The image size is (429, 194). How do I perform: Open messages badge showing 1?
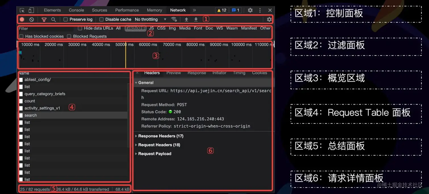tap(235, 10)
